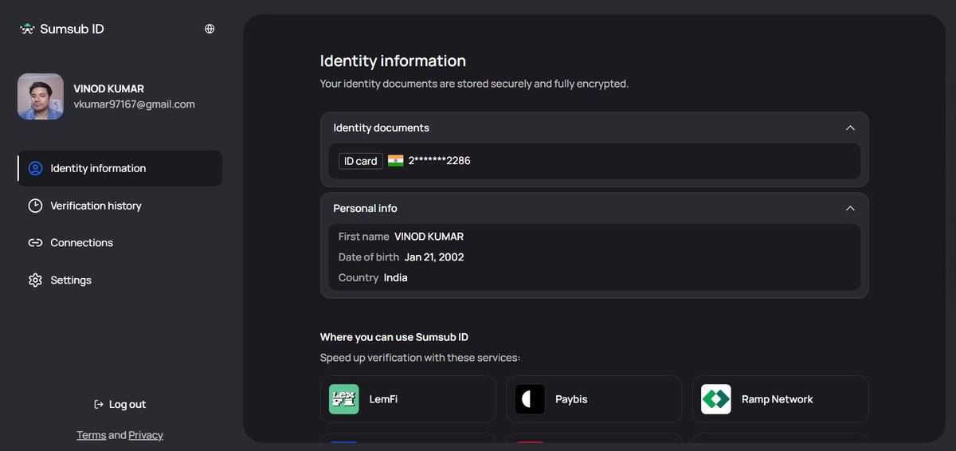
Task: Open the language globe selector
Action: click(x=210, y=29)
